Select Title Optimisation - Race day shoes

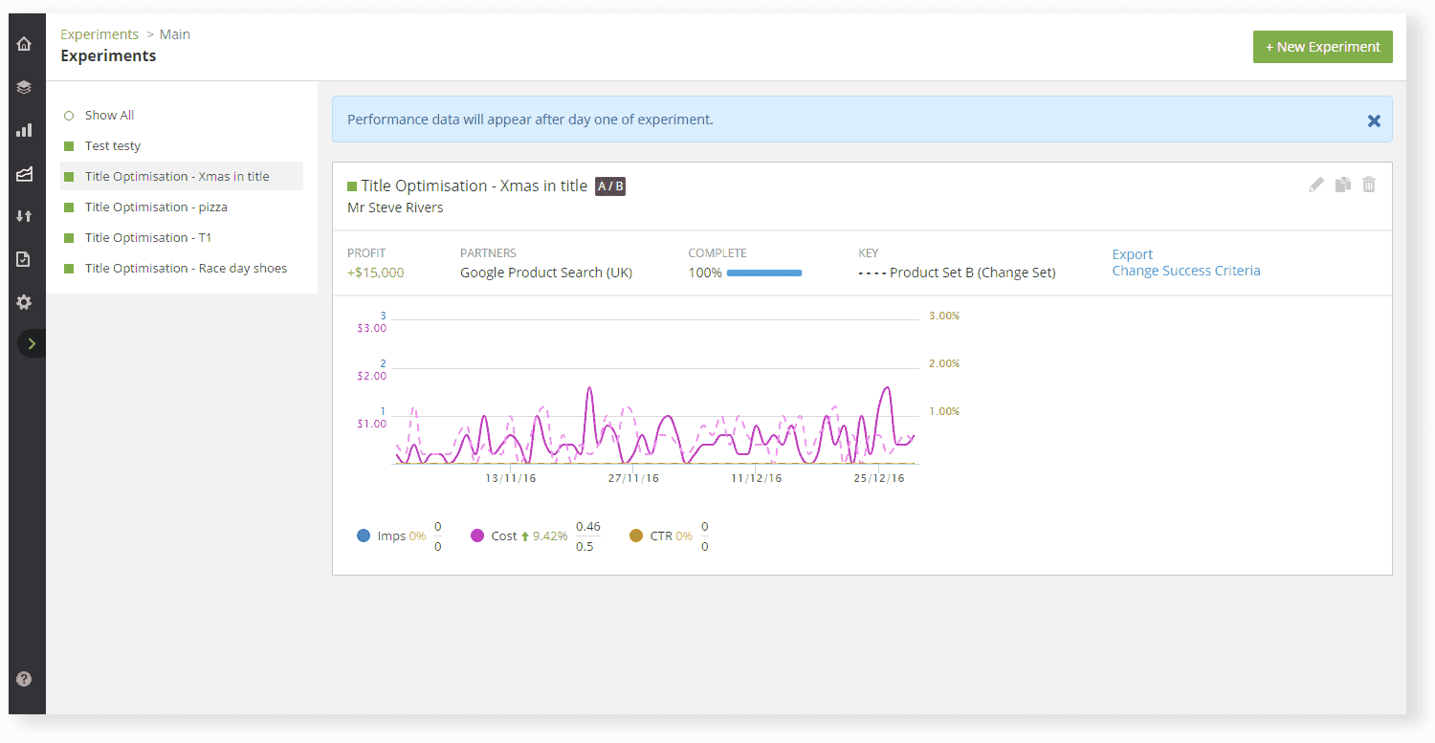point(186,269)
